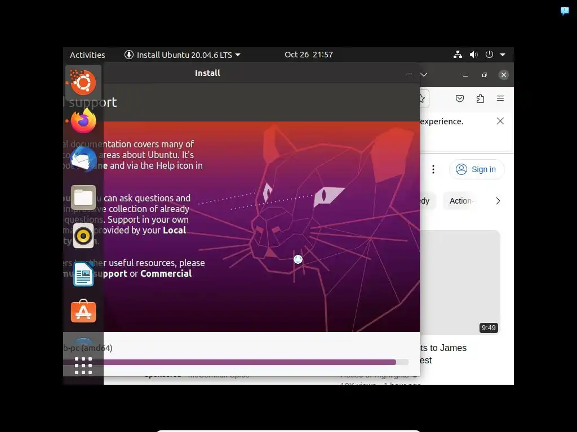Click Activities in the top bar

click(87, 55)
